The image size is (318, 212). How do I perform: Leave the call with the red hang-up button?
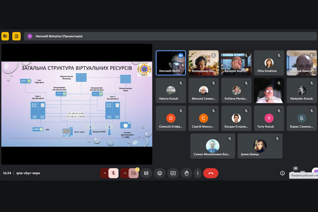(x=211, y=173)
